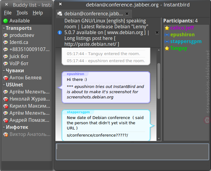The image size is (211, 171).
Task: Click Виктор Анатоль away status icon
Action: click(x=6, y=134)
